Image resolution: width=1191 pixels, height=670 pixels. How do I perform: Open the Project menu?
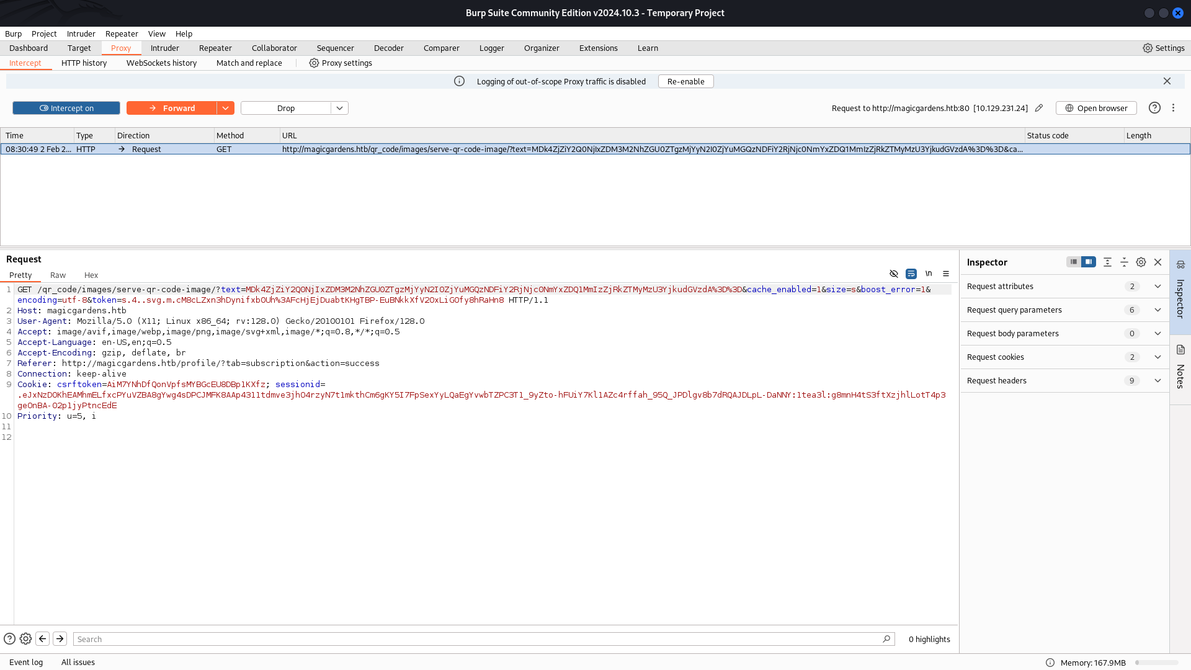pos(44,33)
